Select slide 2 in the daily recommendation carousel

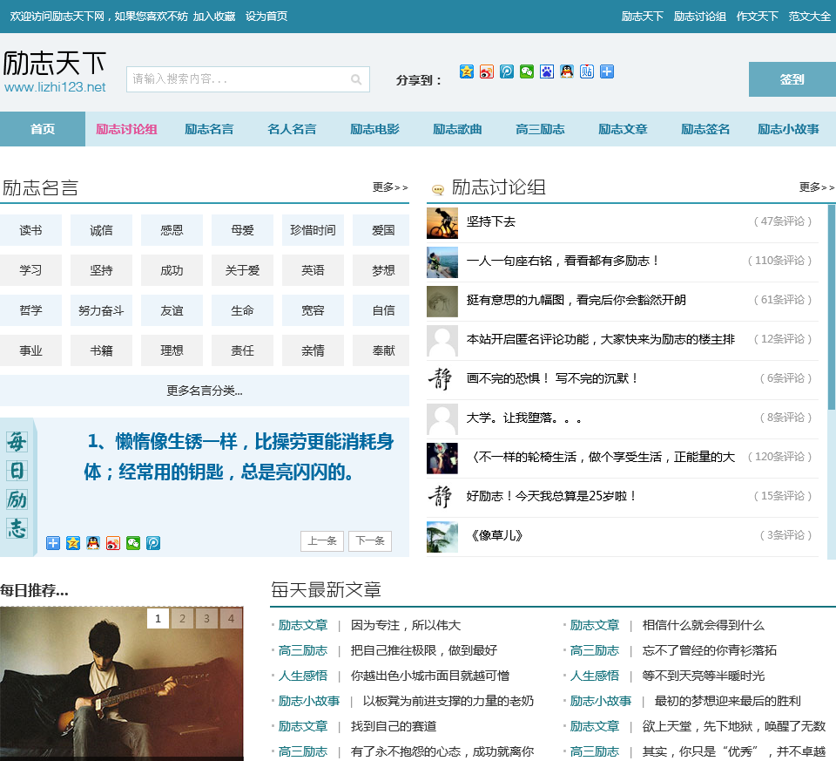181,619
